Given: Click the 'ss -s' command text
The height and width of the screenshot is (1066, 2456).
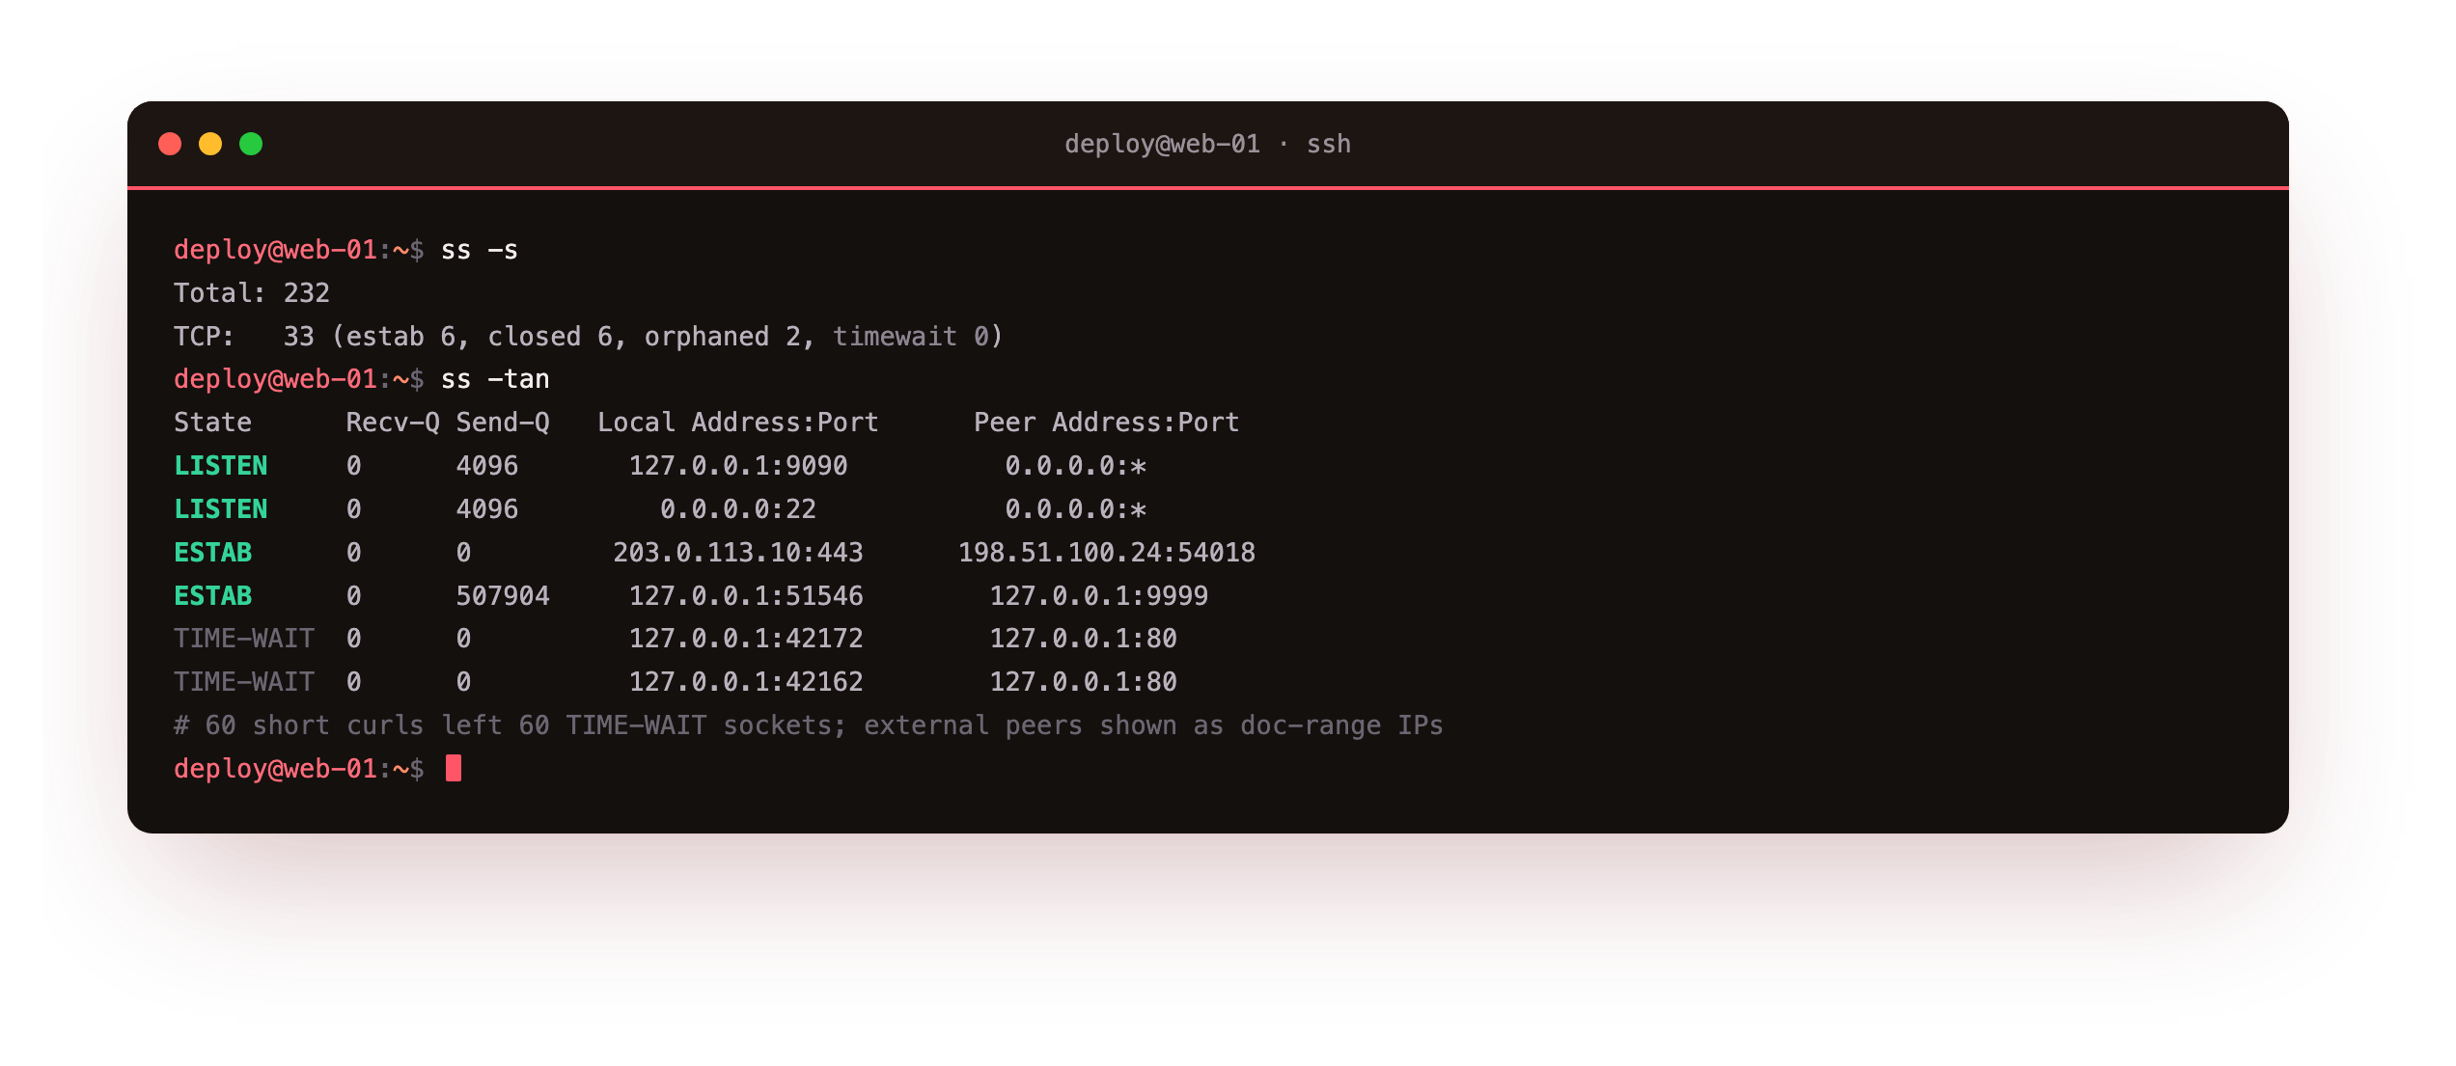Looking at the screenshot, I should (480, 250).
